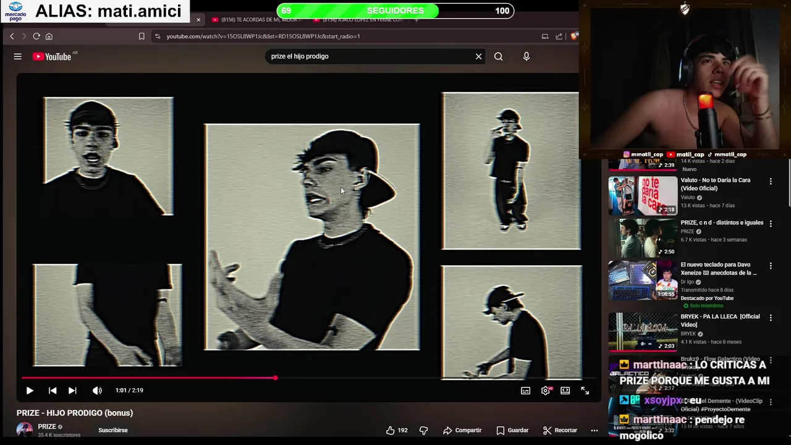Click the '35.4 K suscriptores' count
This screenshot has height=445, width=791.
tap(59, 435)
